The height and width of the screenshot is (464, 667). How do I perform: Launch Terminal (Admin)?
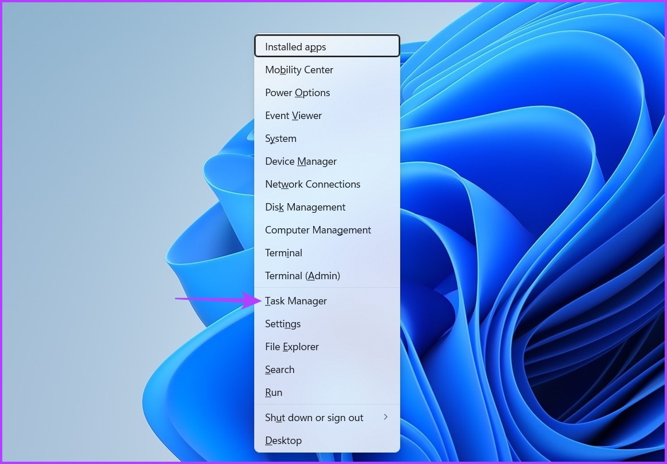[x=327, y=276]
